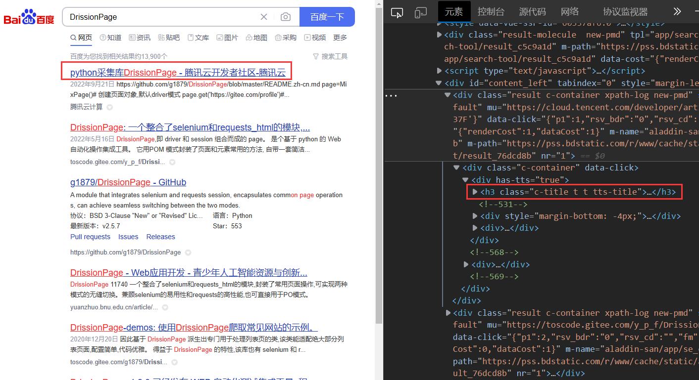
Task: Click the inspect element picker icon
Action: click(x=397, y=12)
